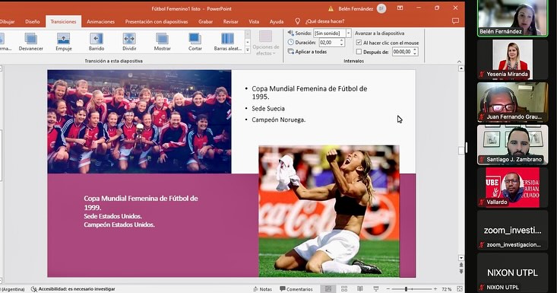Select the Transiciones tab
557x293 pixels.
pyautogui.click(x=63, y=22)
